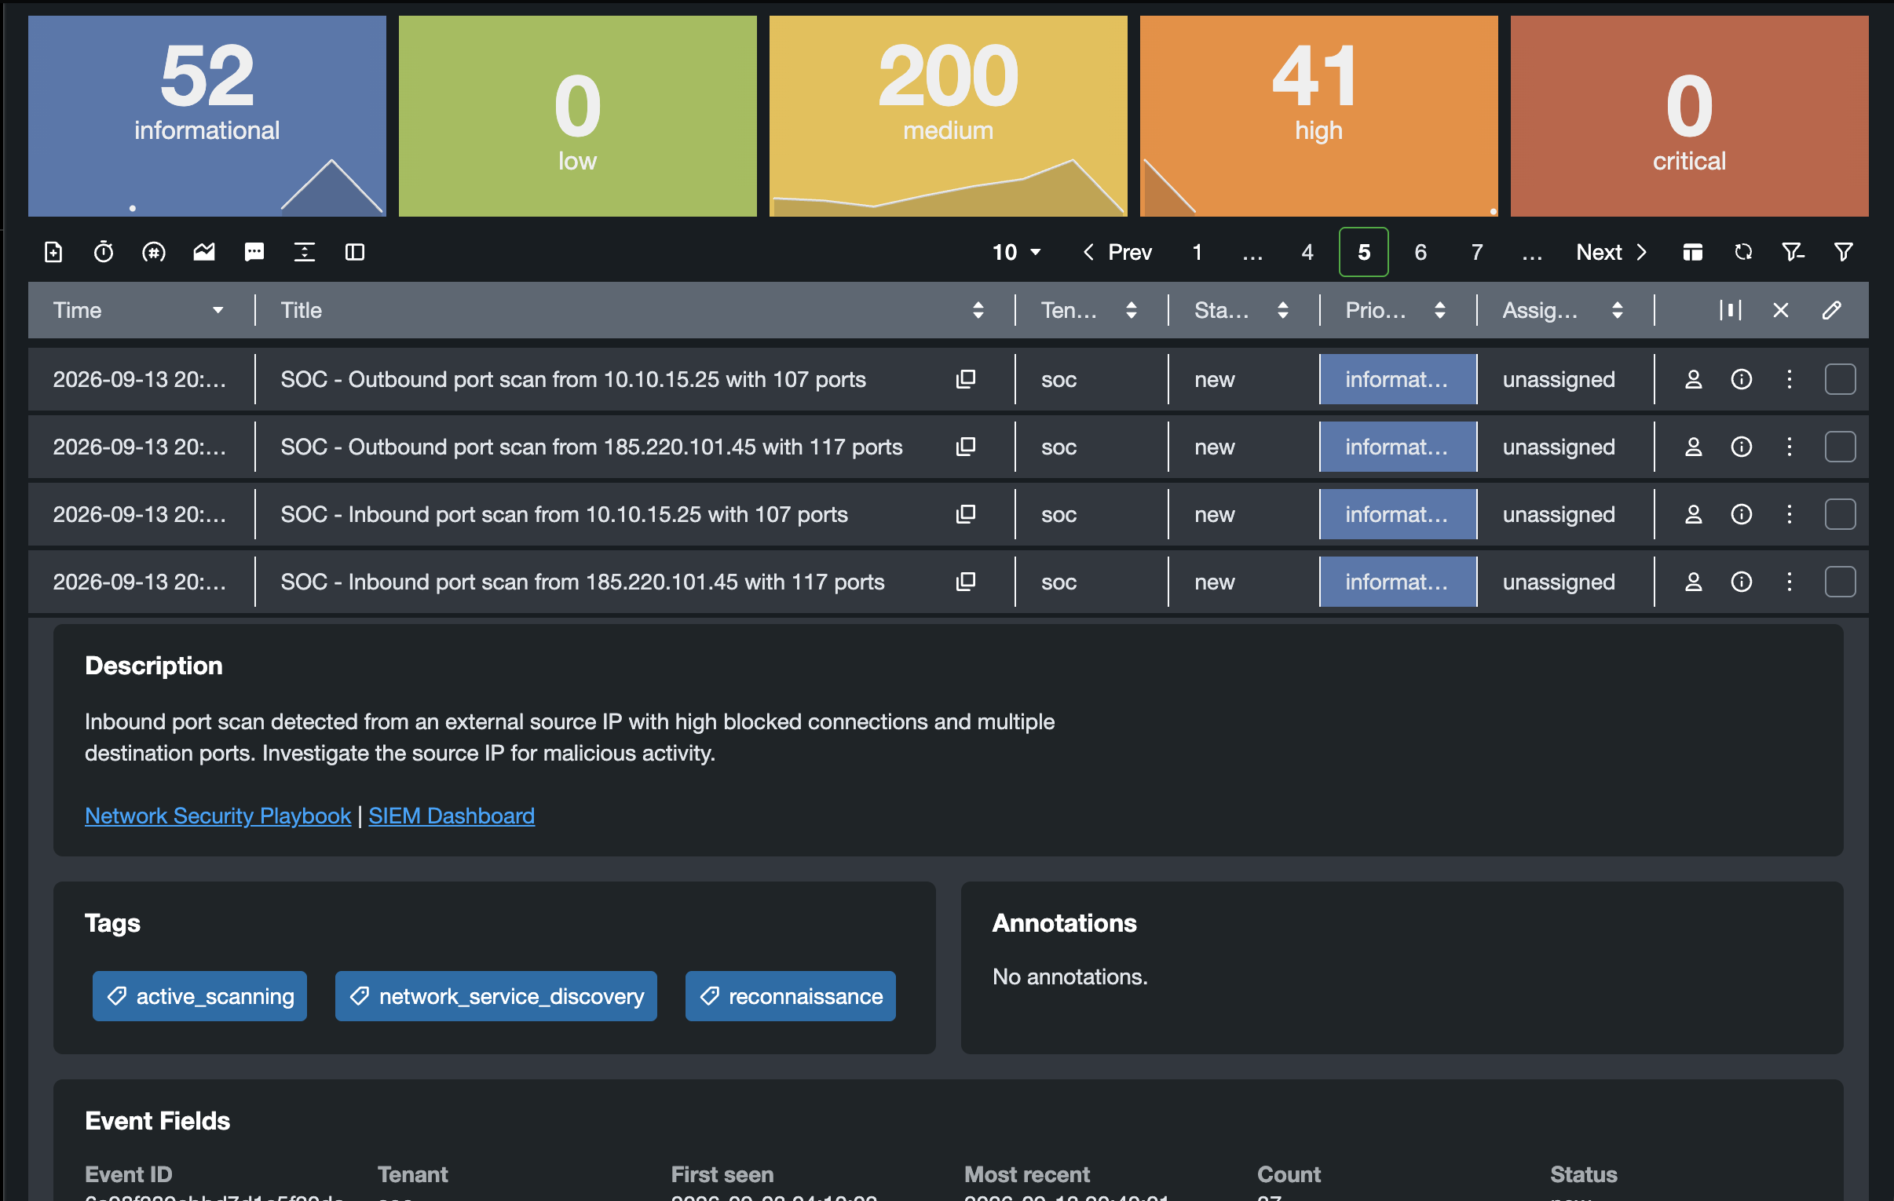Screen dimensions: 1894x1201
Task: Click the table layout icon near pagination
Action: 1693,252
